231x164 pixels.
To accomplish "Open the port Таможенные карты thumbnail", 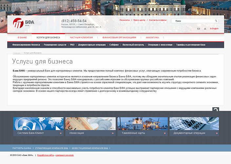I will [143, 123].
